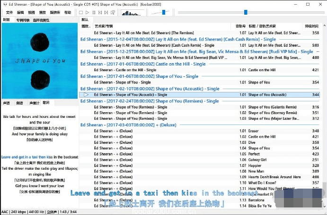The image size is (327, 215).
Task: Click the foobar2000 icon in title bar
Action: (5, 4)
